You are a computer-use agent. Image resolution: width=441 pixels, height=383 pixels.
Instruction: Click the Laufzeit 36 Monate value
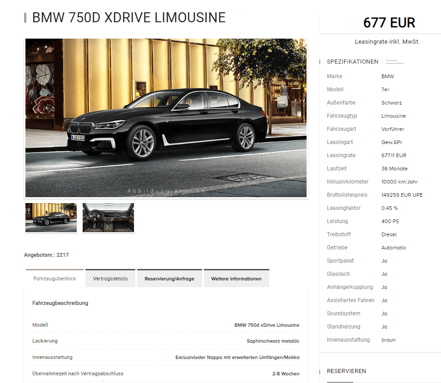[394, 169]
